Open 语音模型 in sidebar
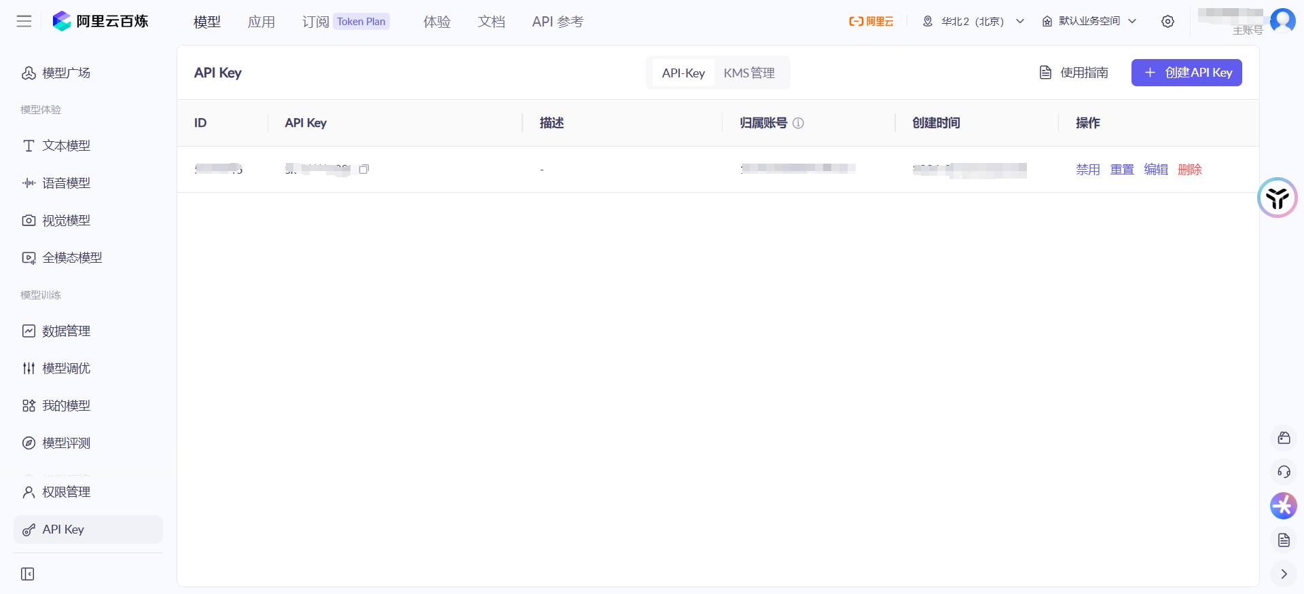This screenshot has height=594, width=1304. point(88,183)
